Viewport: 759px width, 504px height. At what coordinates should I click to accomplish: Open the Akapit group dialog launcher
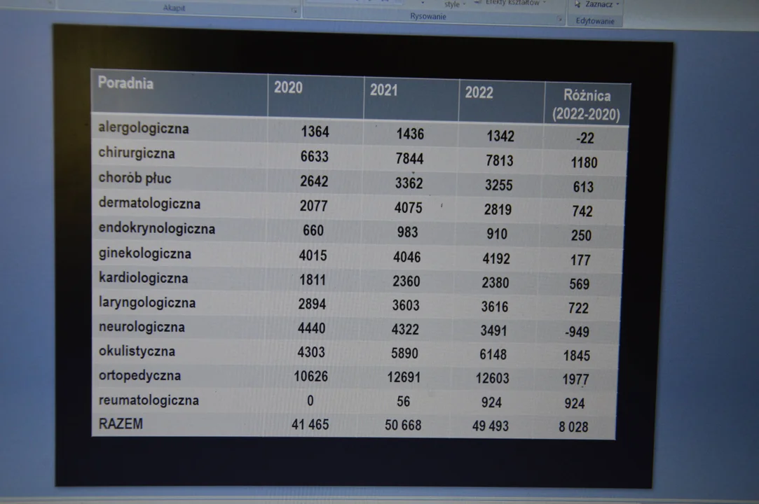tap(294, 10)
